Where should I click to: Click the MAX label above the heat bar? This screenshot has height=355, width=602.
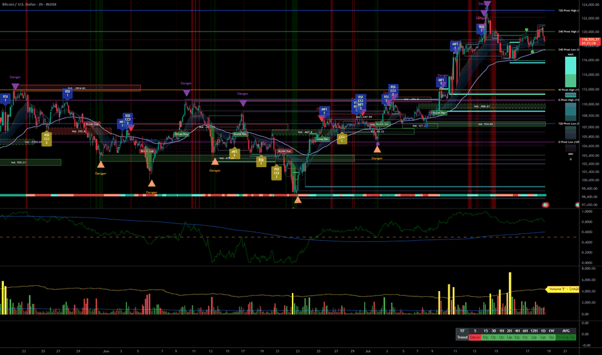pos(570,54)
